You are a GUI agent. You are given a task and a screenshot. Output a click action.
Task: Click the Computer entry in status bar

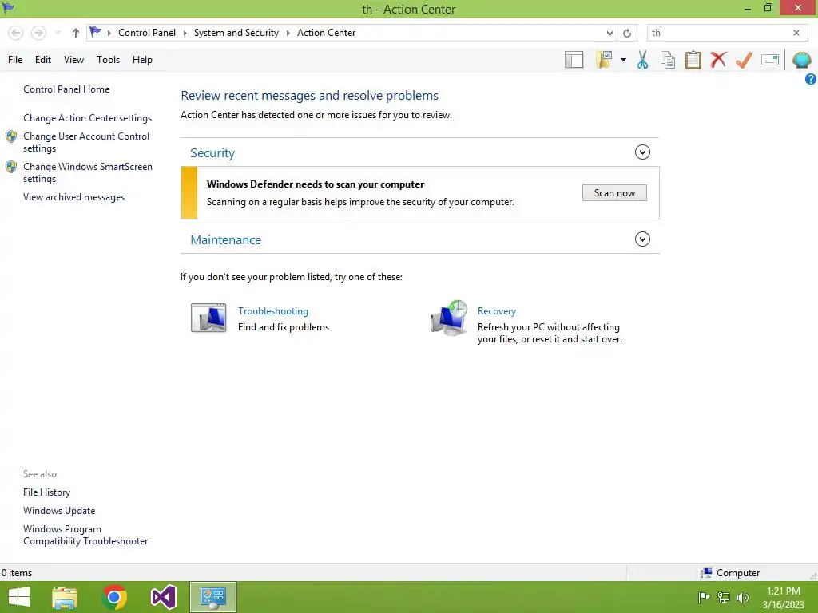729,573
